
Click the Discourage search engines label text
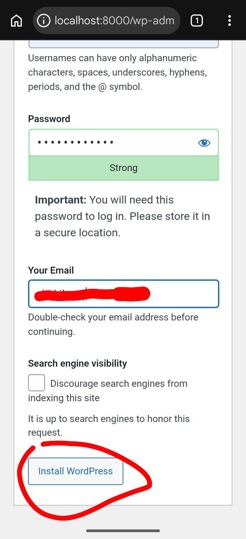(x=108, y=390)
